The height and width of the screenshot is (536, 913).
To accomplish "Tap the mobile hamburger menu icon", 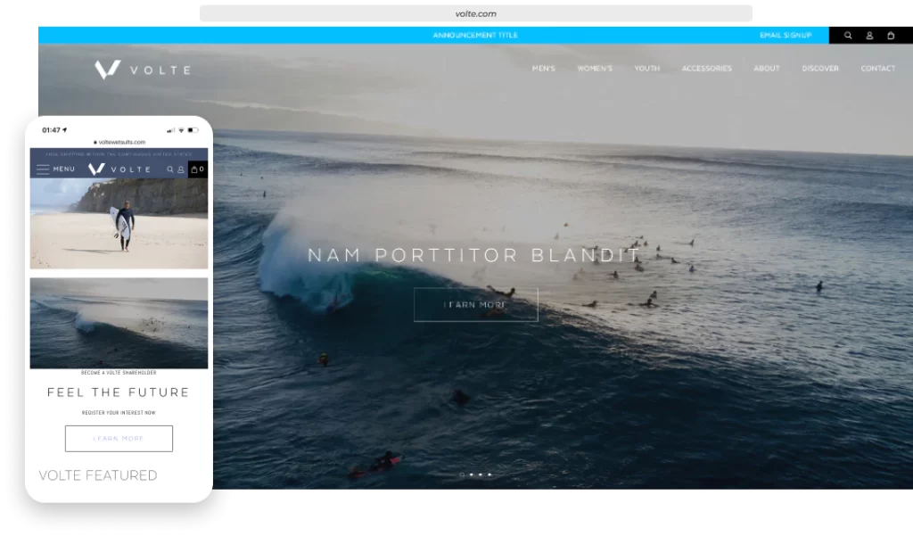I will [x=43, y=169].
